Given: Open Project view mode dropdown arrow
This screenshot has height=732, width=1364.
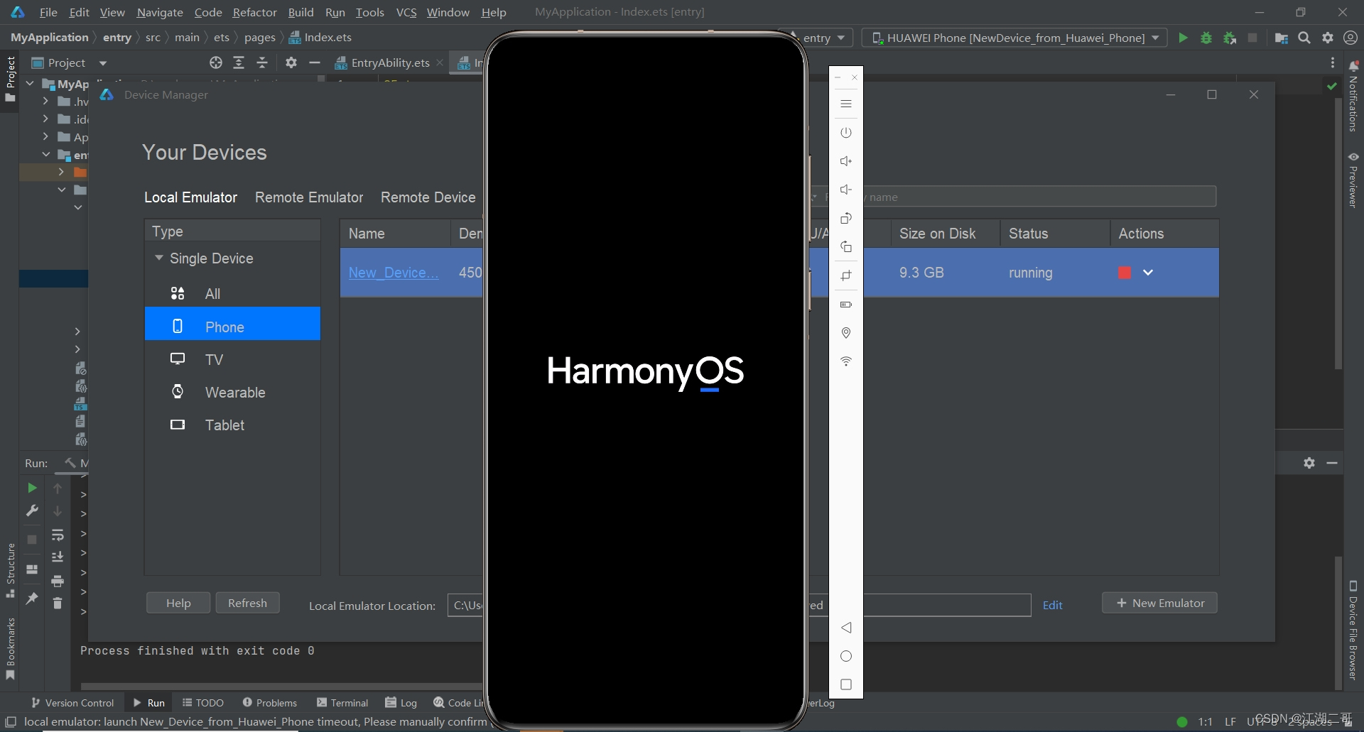Looking at the screenshot, I should (x=103, y=63).
